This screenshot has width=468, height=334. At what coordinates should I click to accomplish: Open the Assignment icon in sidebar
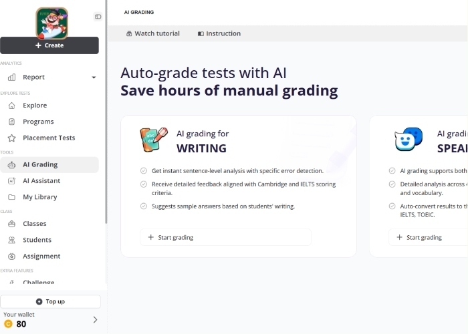[11, 256]
